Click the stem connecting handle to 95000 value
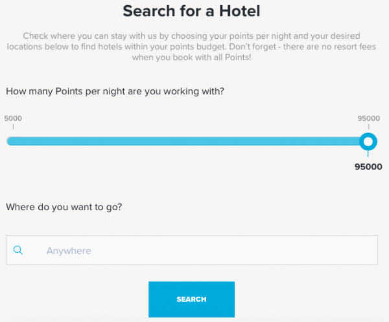This screenshot has width=389, height=322. [368, 154]
